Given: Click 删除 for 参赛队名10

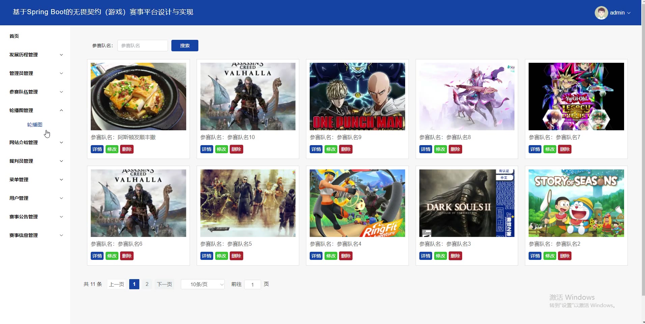Looking at the screenshot, I should coord(236,149).
